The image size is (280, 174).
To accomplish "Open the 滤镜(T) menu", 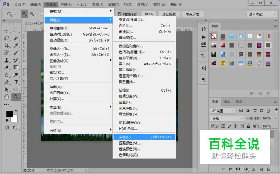I will [x=113, y=4].
